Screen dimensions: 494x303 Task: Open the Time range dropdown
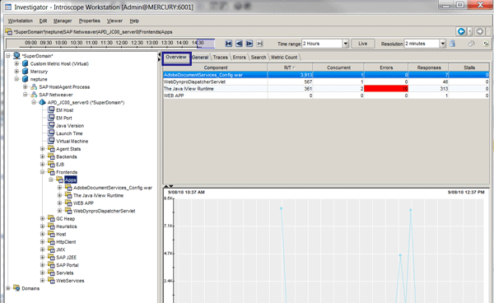click(346, 44)
